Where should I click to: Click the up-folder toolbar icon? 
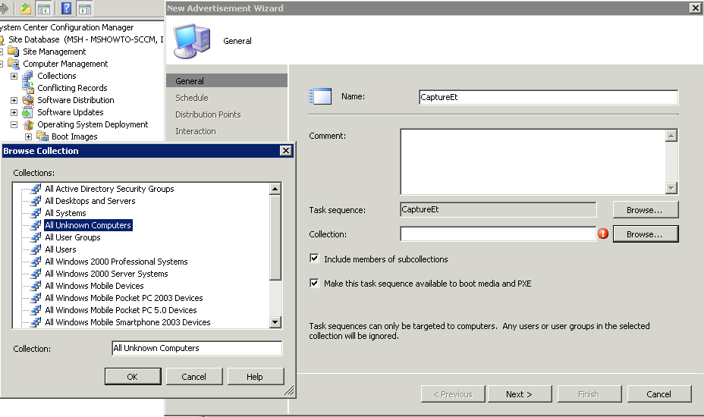26,8
